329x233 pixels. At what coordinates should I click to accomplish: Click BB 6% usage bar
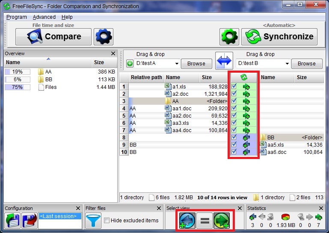pos(18,80)
